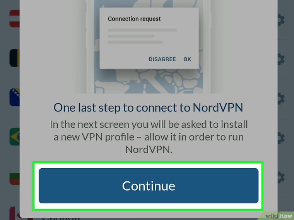
Task: Click the 'One last step to connect' heading
Action: (x=148, y=108)
